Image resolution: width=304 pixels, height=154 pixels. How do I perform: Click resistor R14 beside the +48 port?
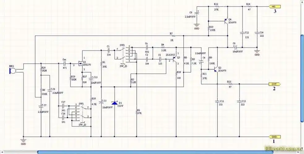pyautogui.click(x=248, y=6)
